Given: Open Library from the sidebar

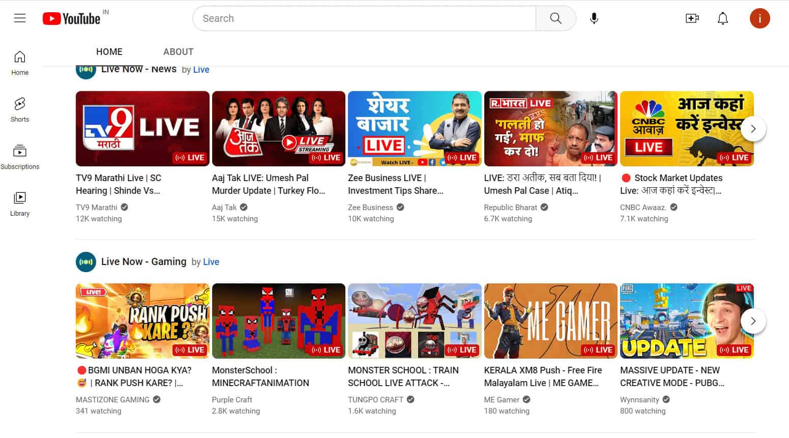Looking at the screenshot, I should coord(19,202).
